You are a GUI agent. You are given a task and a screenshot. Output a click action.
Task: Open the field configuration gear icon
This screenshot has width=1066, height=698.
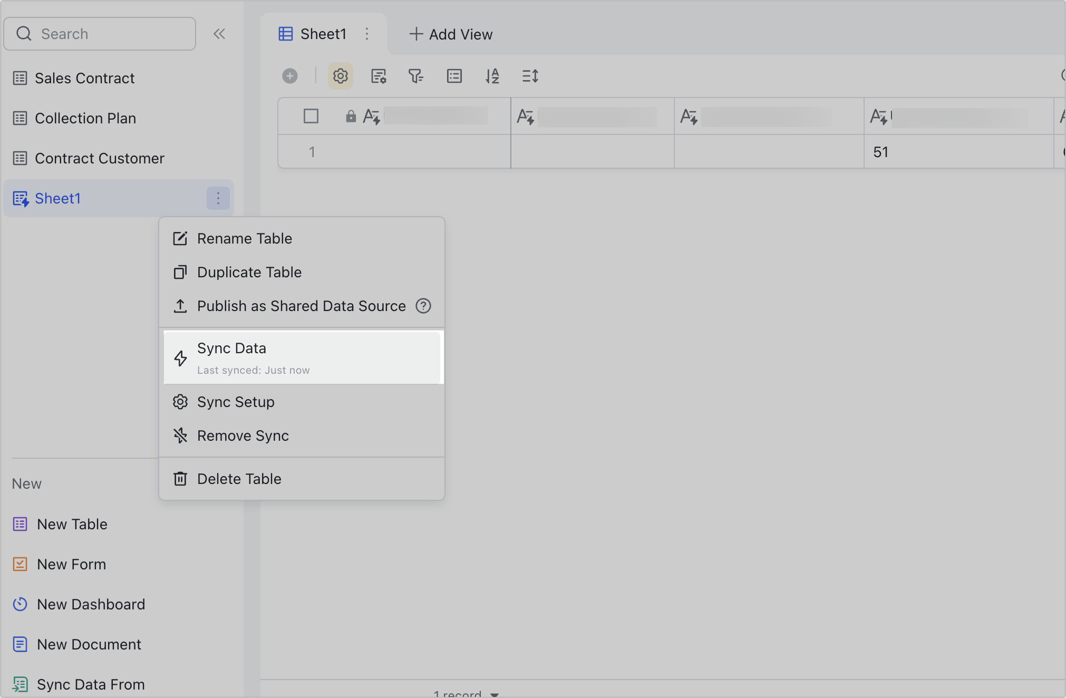pyautogui.click(x=340, y=76)
